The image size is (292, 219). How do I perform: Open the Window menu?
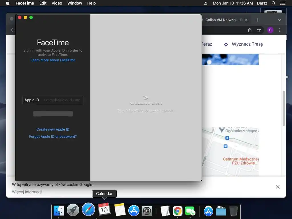click(x=74, y=3)
